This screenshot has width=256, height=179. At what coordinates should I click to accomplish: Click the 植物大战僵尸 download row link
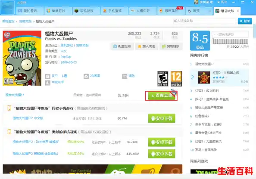click(x=15, y=95)
